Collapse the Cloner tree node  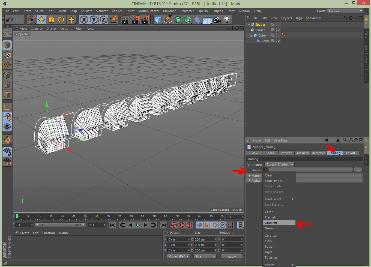click(x=248, y=30)
